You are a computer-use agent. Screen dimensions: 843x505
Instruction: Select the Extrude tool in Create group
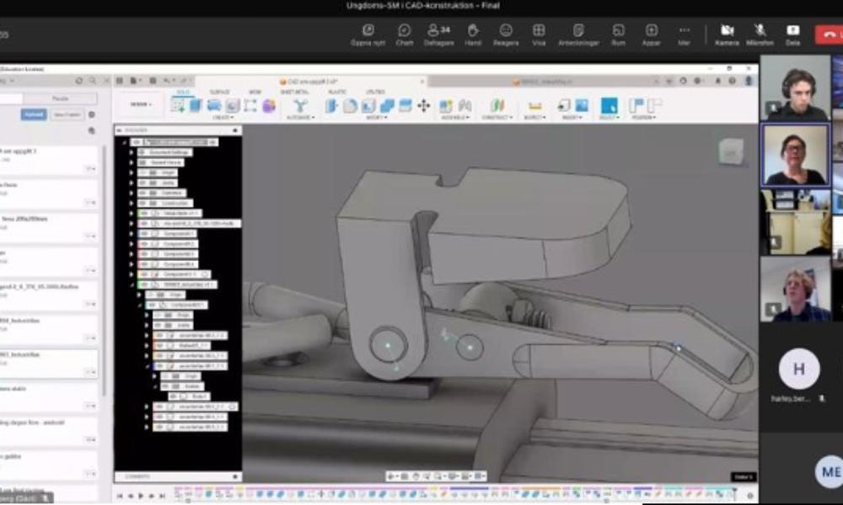tap(196, 105)
